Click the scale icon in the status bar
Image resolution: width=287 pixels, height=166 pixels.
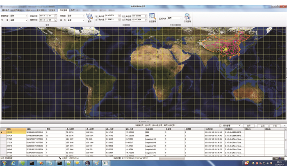(60, 158)
